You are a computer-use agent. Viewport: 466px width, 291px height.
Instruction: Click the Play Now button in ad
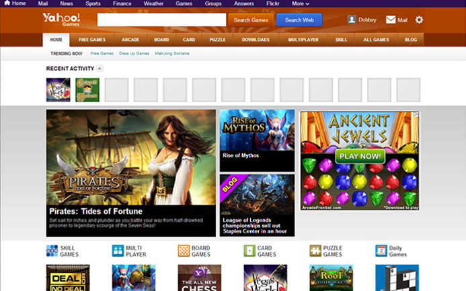click(360, 156)
